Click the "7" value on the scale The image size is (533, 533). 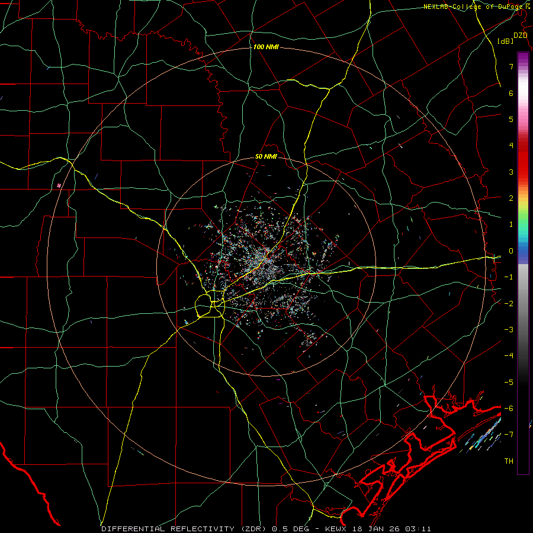pos(511,66)
